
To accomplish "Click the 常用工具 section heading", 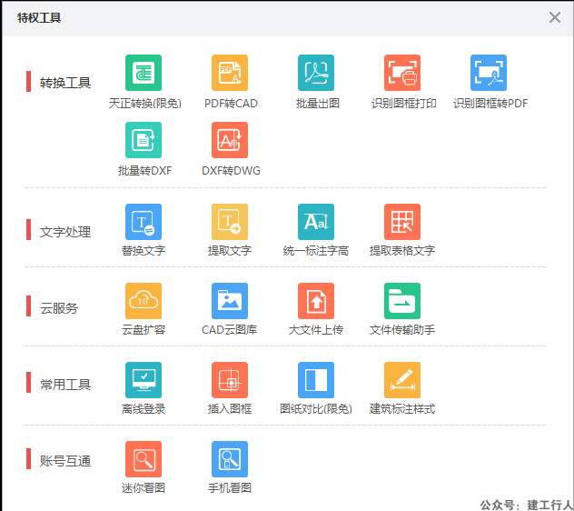I will click(x=65, y=385).
